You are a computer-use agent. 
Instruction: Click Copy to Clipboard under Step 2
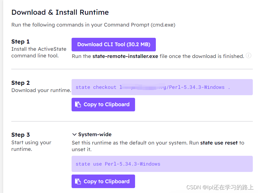click(x=103, y=104)
